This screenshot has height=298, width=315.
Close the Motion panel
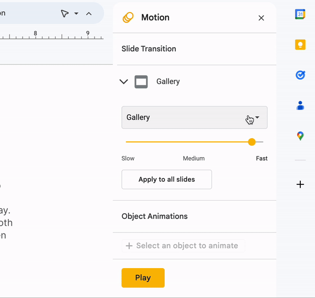click(x=261, y=18)
